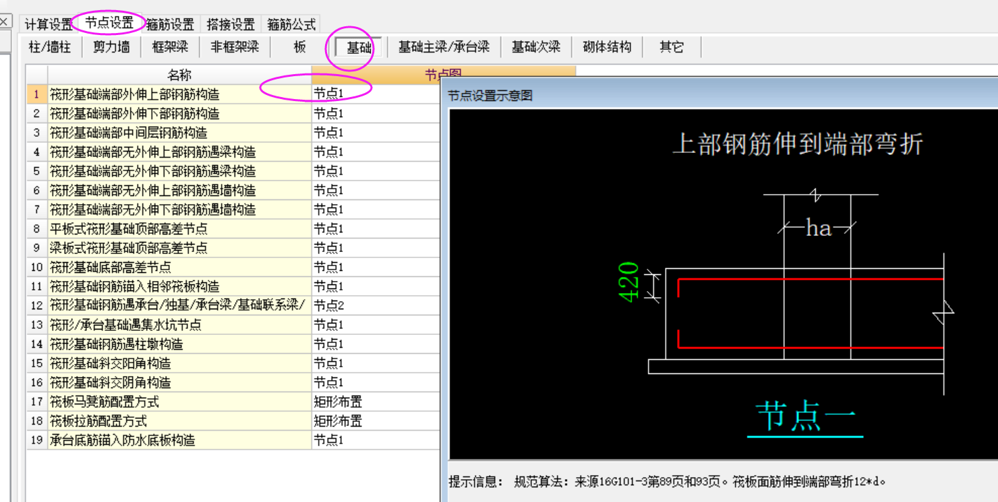Click the 名称 column header

(x=179, y=75)
